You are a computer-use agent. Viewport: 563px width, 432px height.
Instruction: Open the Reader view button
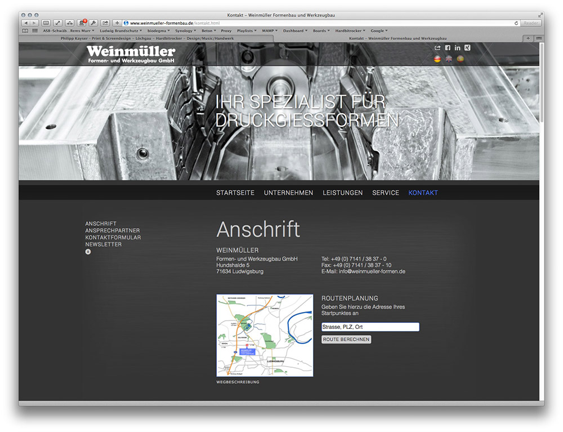[531, 23]
